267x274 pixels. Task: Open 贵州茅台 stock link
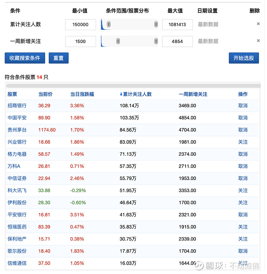17,130
